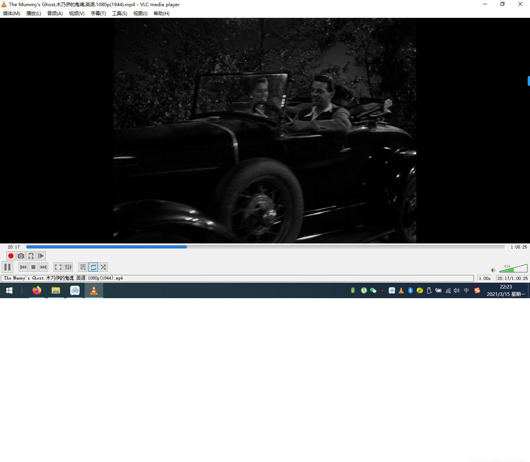Screen dimensions: 530x462
Task: Click the previous track button
Action: 23,267
